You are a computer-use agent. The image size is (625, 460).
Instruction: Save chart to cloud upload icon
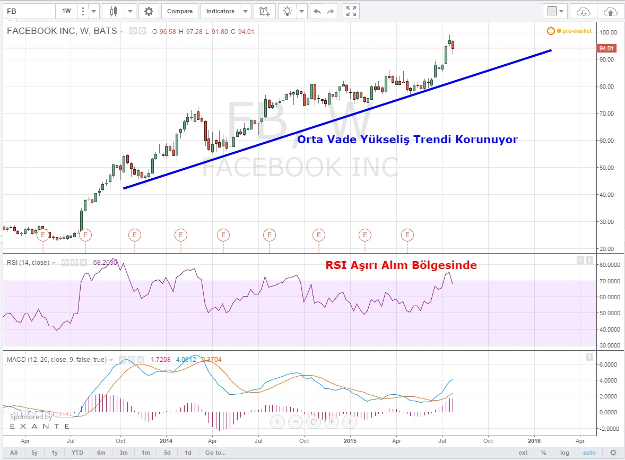coord(610,11)
